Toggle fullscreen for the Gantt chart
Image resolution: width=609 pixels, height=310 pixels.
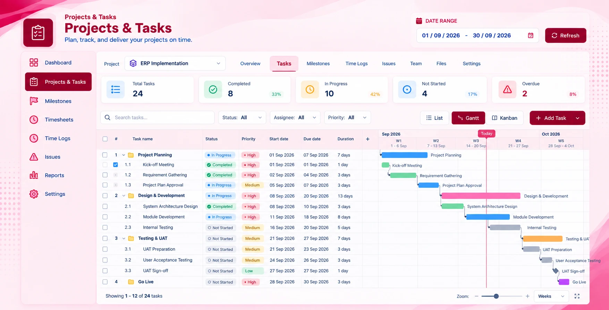click(x=577, y=296)
